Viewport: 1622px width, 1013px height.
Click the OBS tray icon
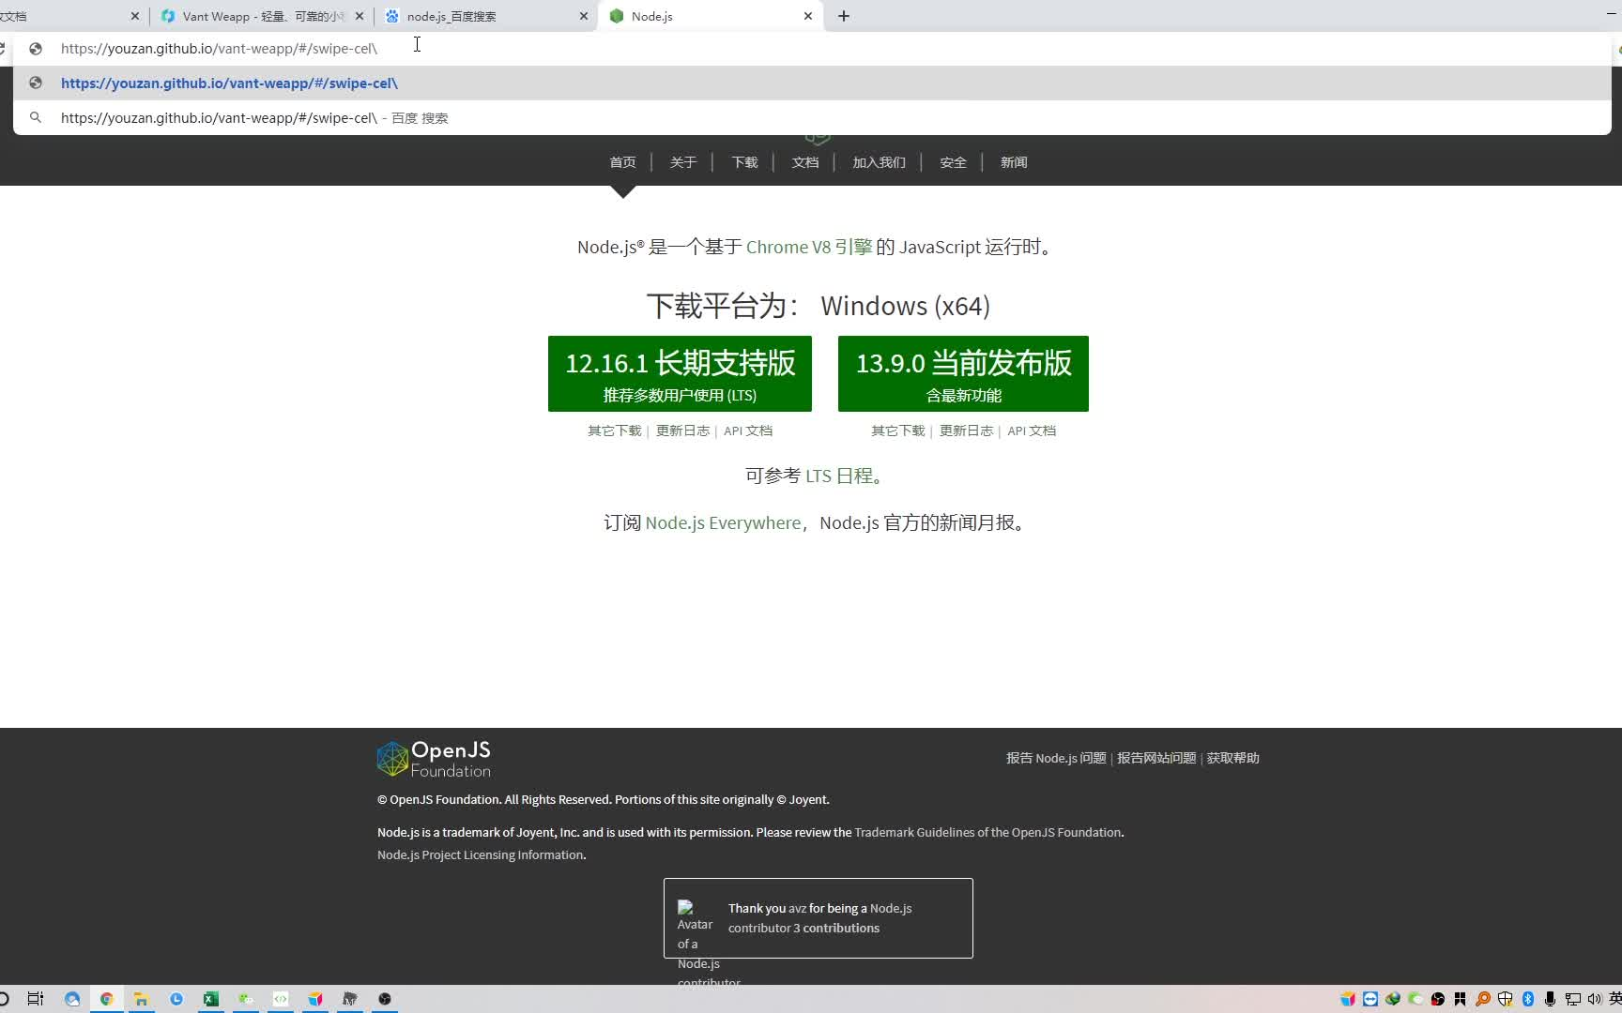[1438, 999]
